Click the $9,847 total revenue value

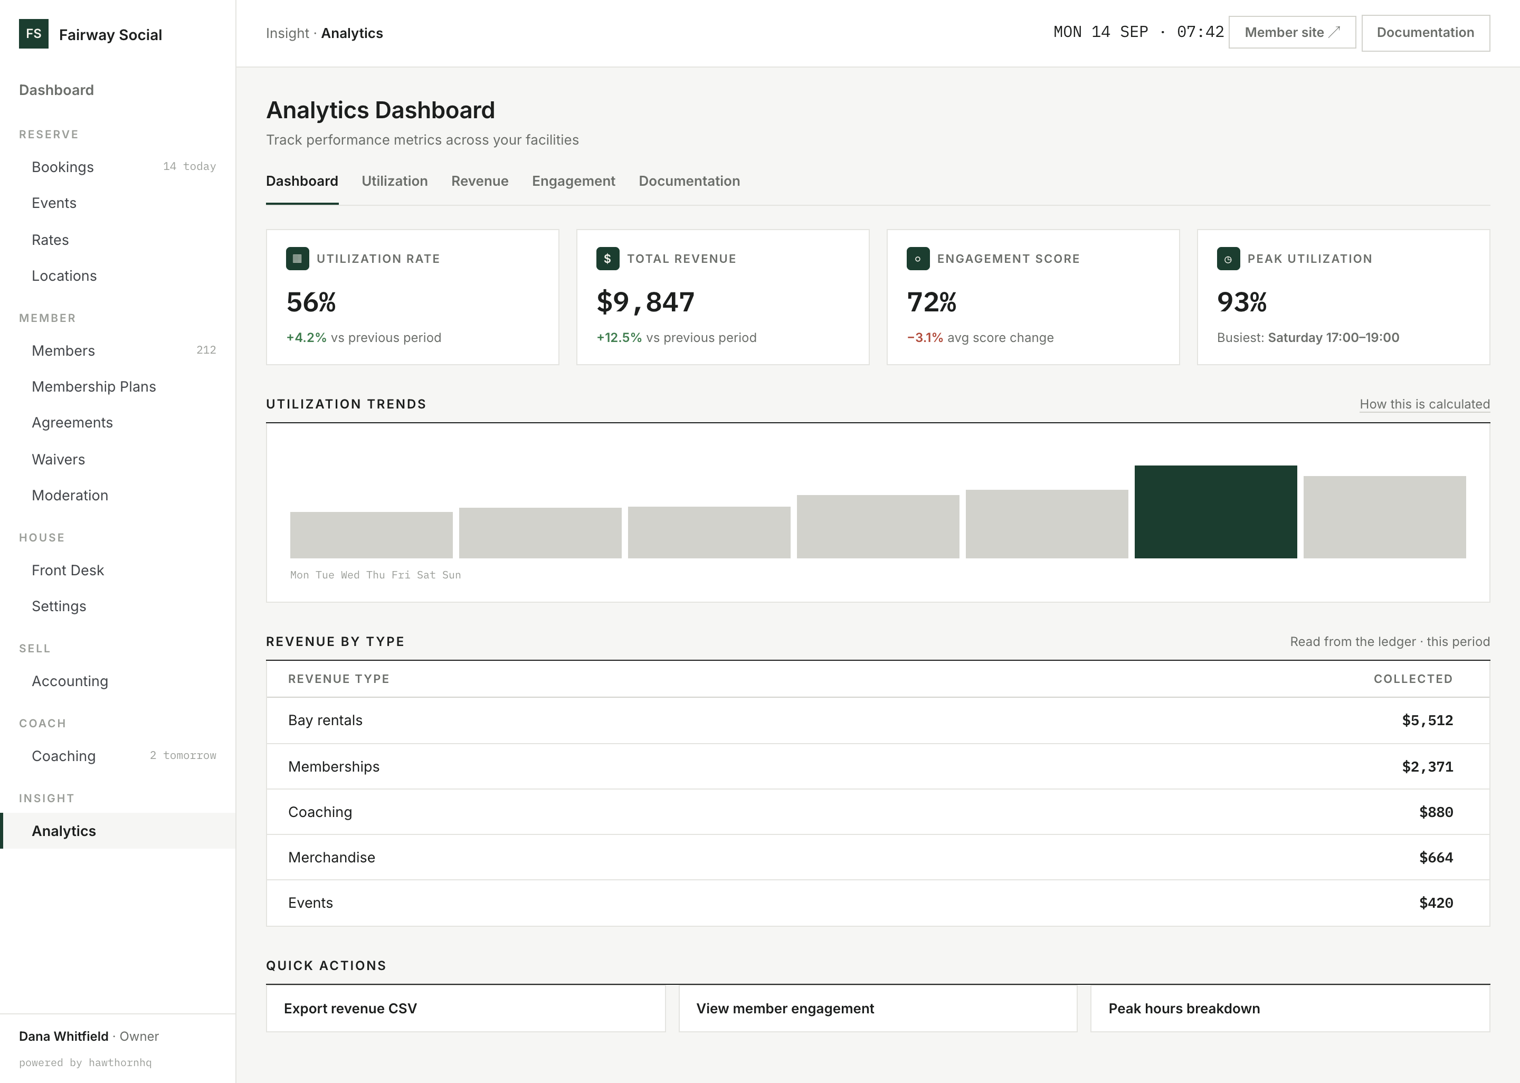pyautogui.click(x=645, y=302)
